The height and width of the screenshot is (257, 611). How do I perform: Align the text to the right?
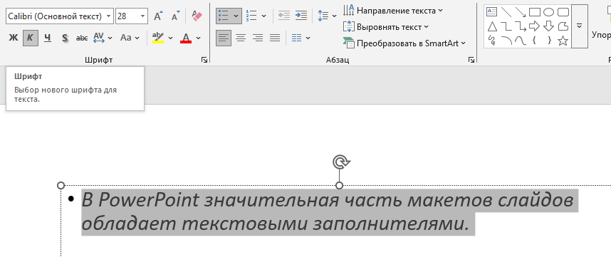pyautogui.click(x=258, y=38)
